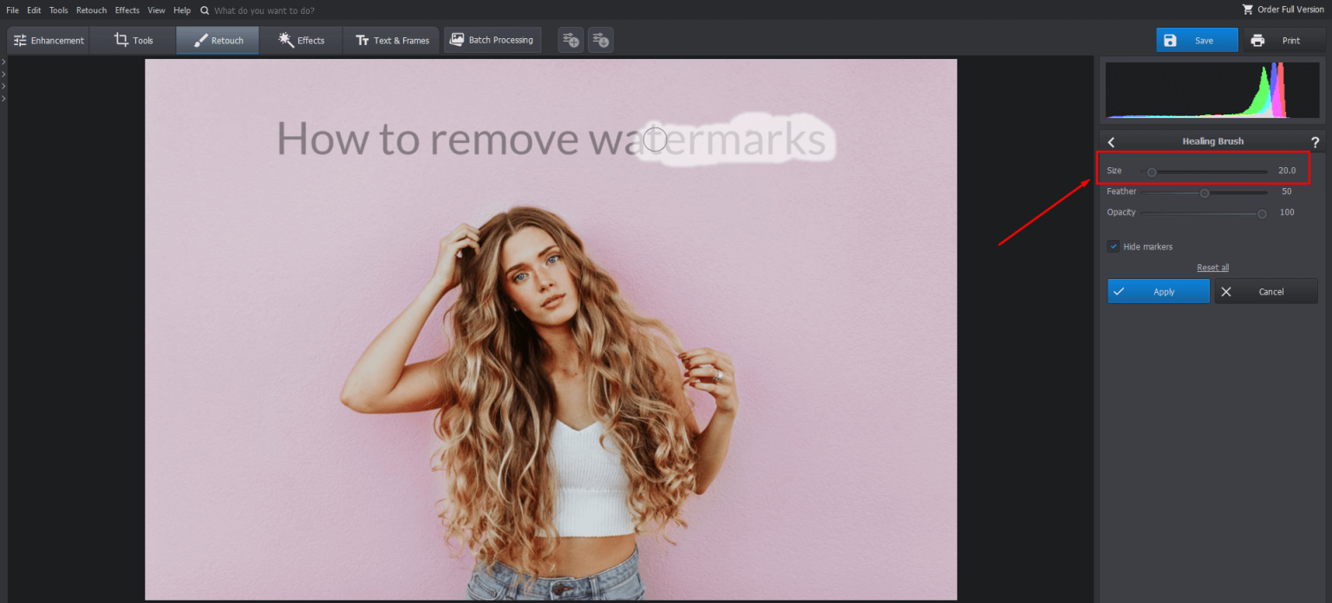Viewport: 1332px width, 603px height.
Task: Click the X icon on Cancel button
Action: 1226,291
